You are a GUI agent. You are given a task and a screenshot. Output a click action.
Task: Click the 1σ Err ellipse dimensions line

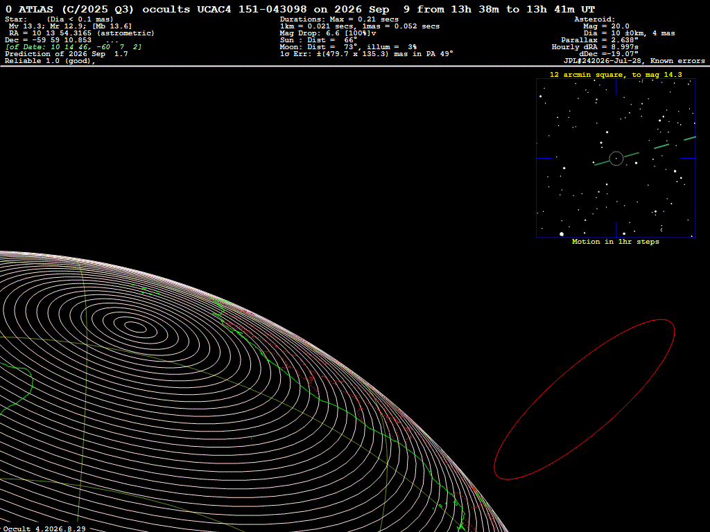[x=366, y=54]
